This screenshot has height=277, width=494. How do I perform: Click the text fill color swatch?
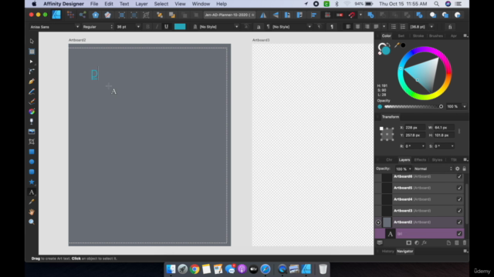(180, 27)
